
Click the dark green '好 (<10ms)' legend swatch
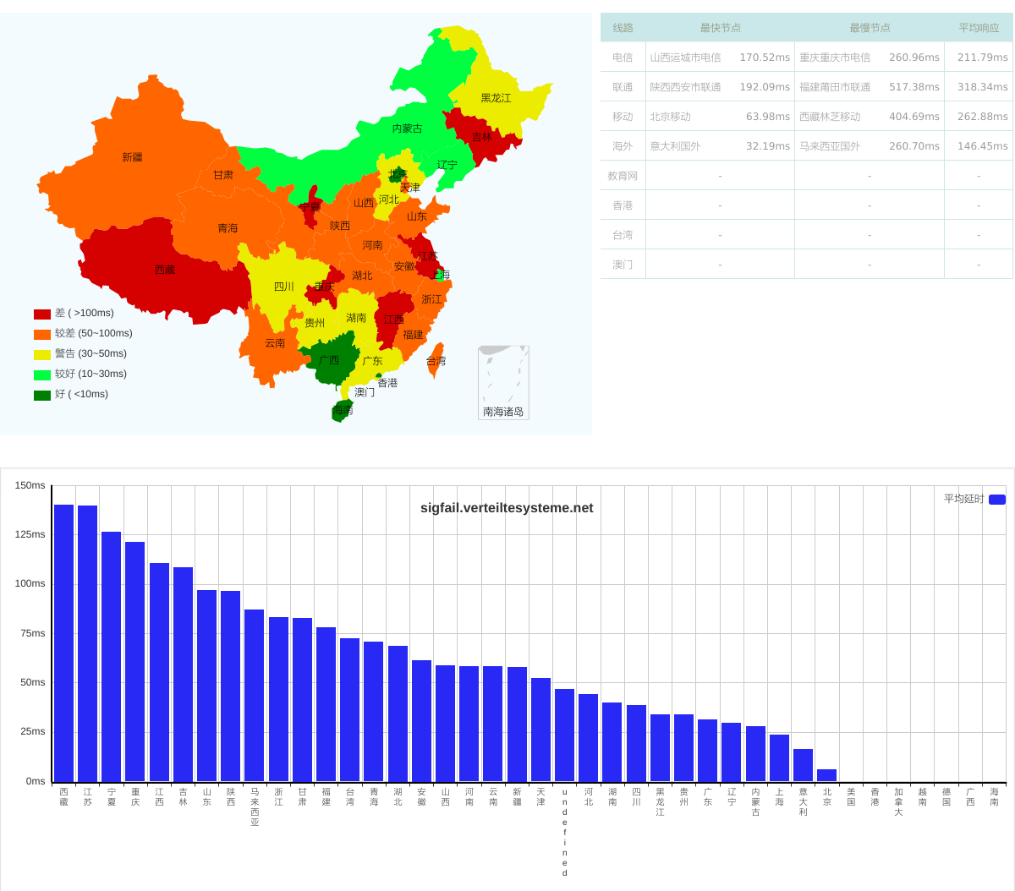pyautogui.click(x=42, y=395)
